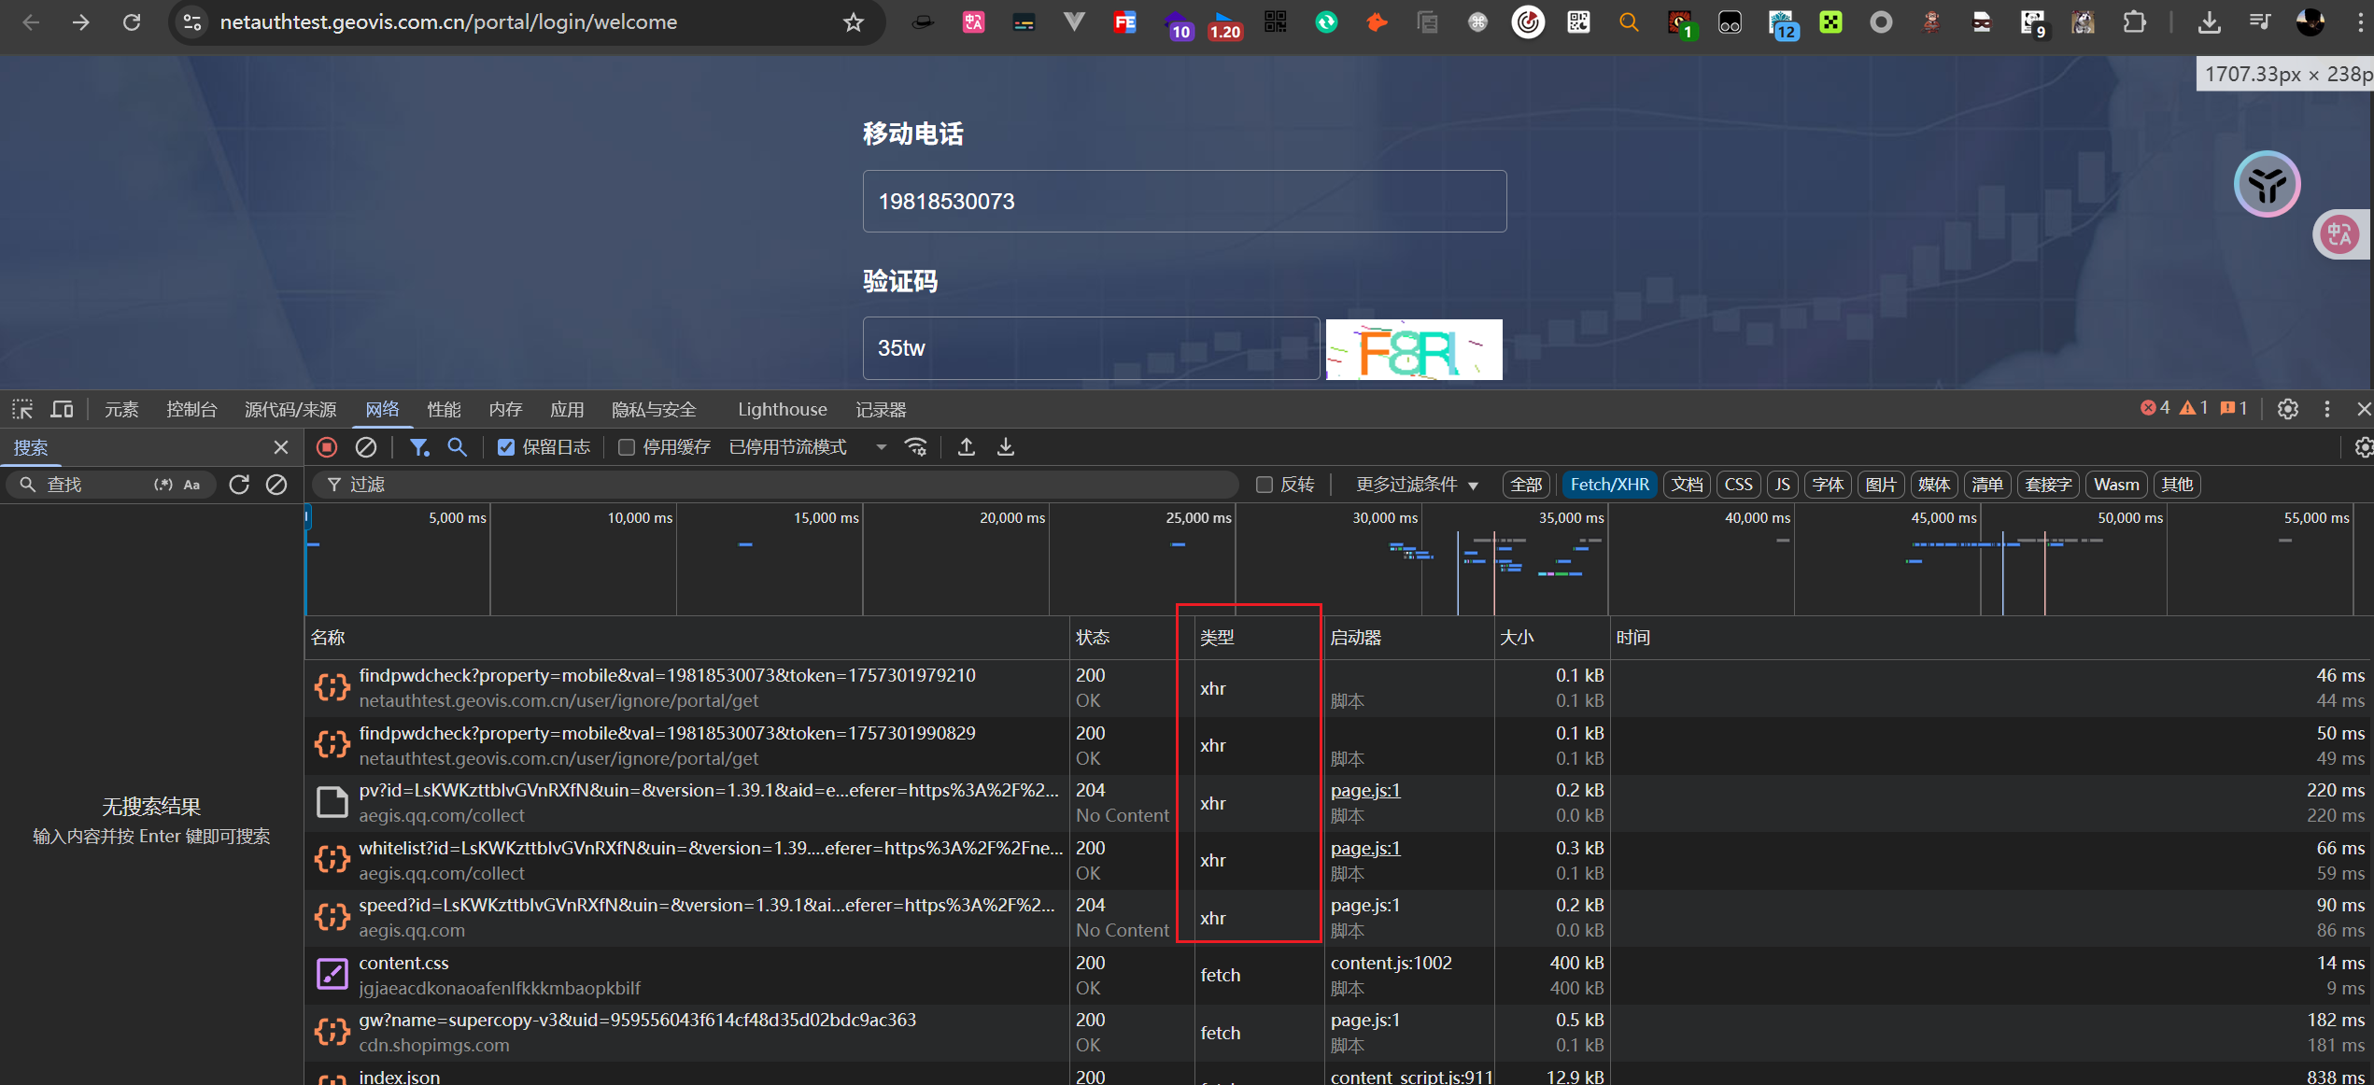This screenshot has height=1085, width=2374.
Task: Open network conditions wifi icon
Action: (917, 447)
